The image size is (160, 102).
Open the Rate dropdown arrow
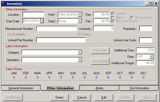(x=152, y=56)
